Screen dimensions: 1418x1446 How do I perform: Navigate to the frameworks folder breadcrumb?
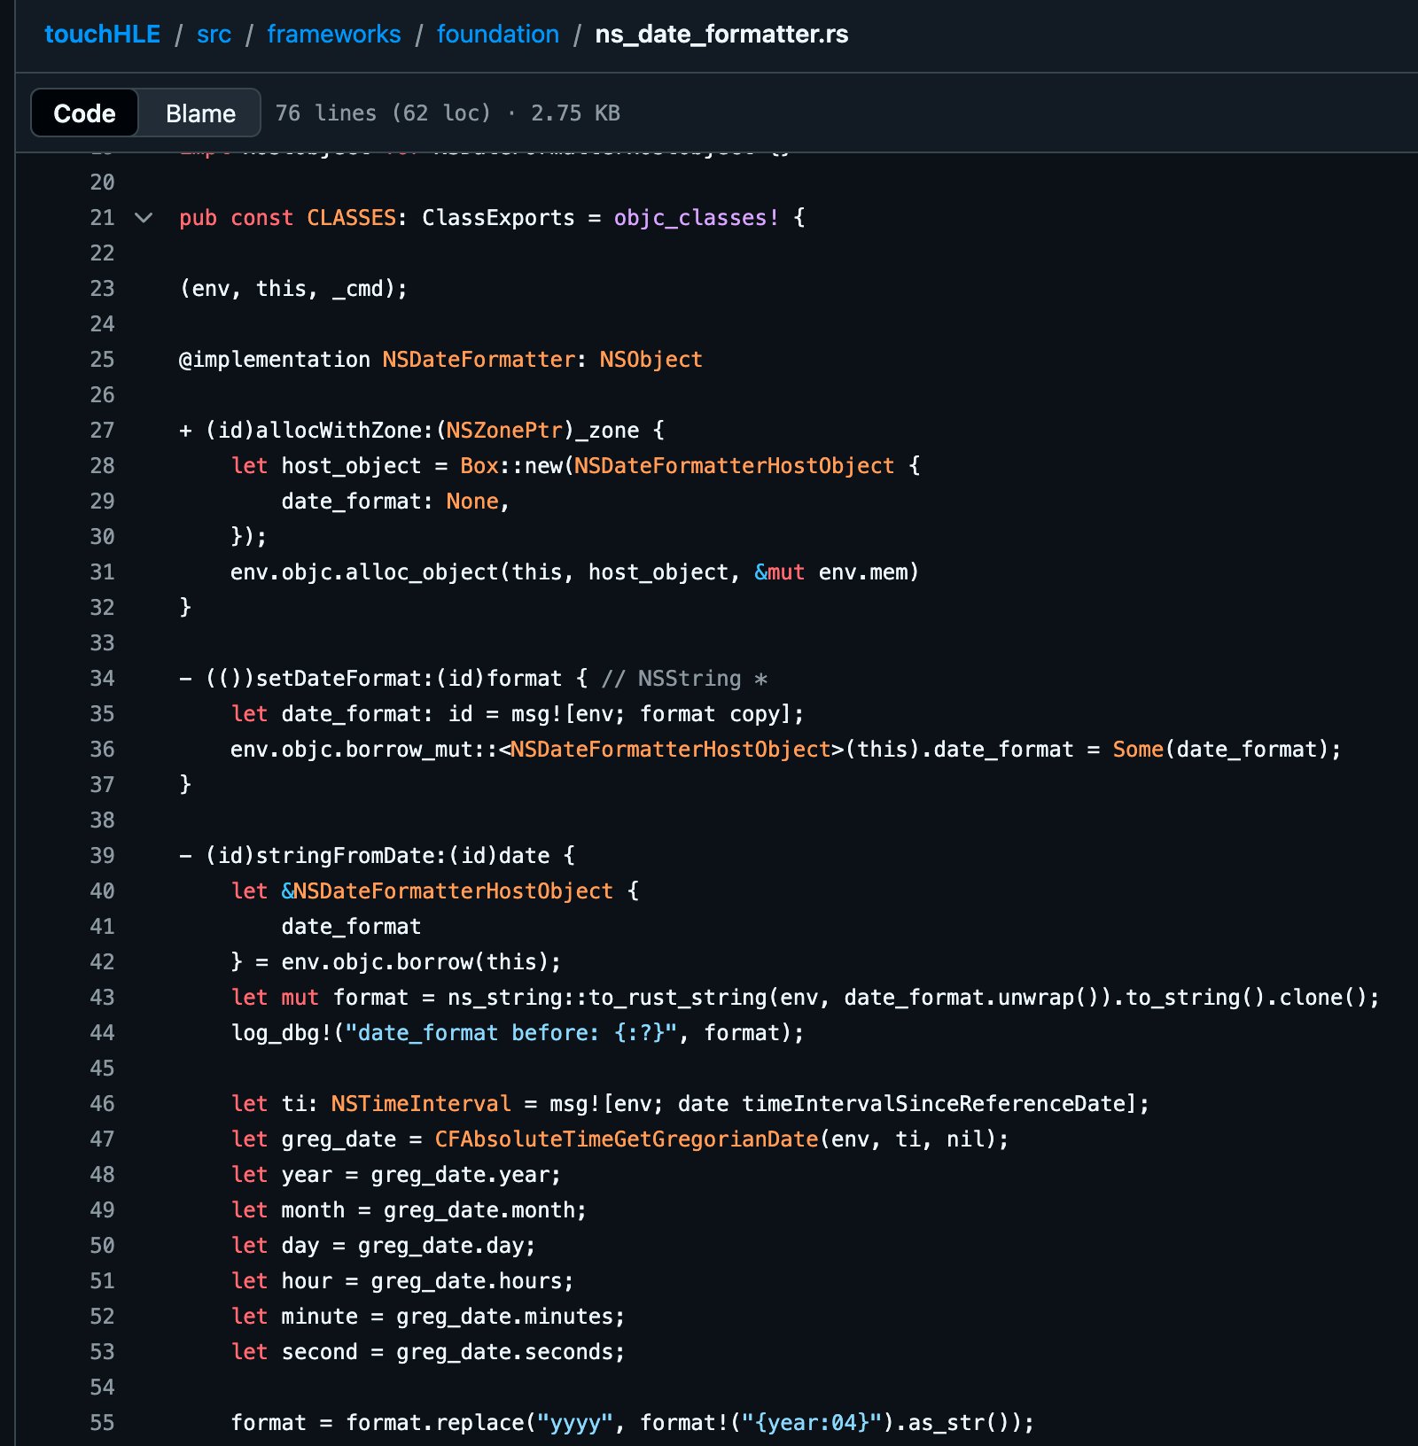[x=334, y=35]
